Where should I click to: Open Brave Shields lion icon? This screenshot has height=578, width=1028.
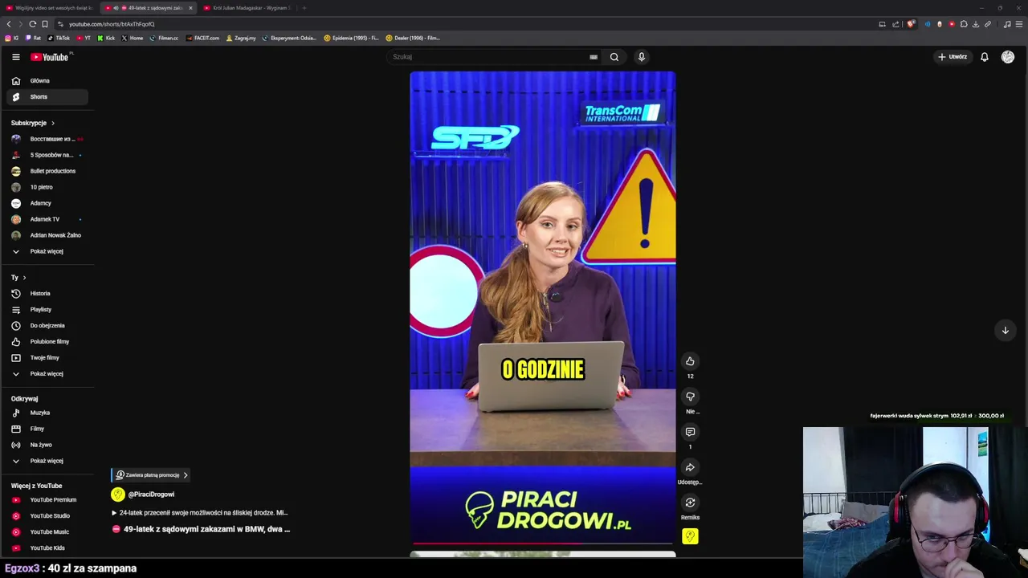[911, 24]
